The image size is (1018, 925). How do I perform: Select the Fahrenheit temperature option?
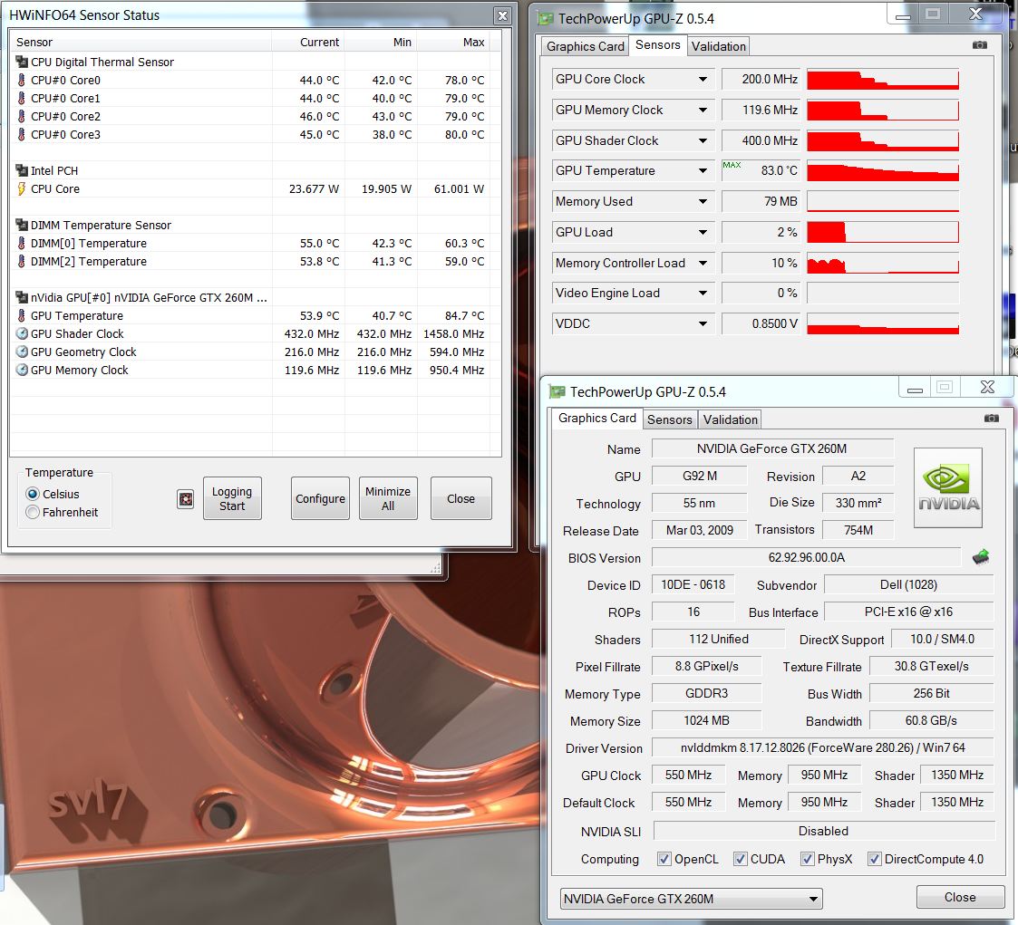(33, 512)
